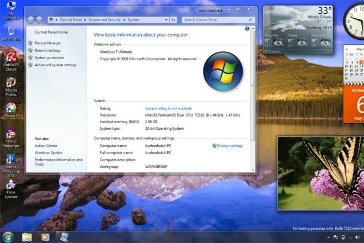Click Thursday forecast in weather gadget
This screenshot has width=364, height=243.
(x=274, y=41)
